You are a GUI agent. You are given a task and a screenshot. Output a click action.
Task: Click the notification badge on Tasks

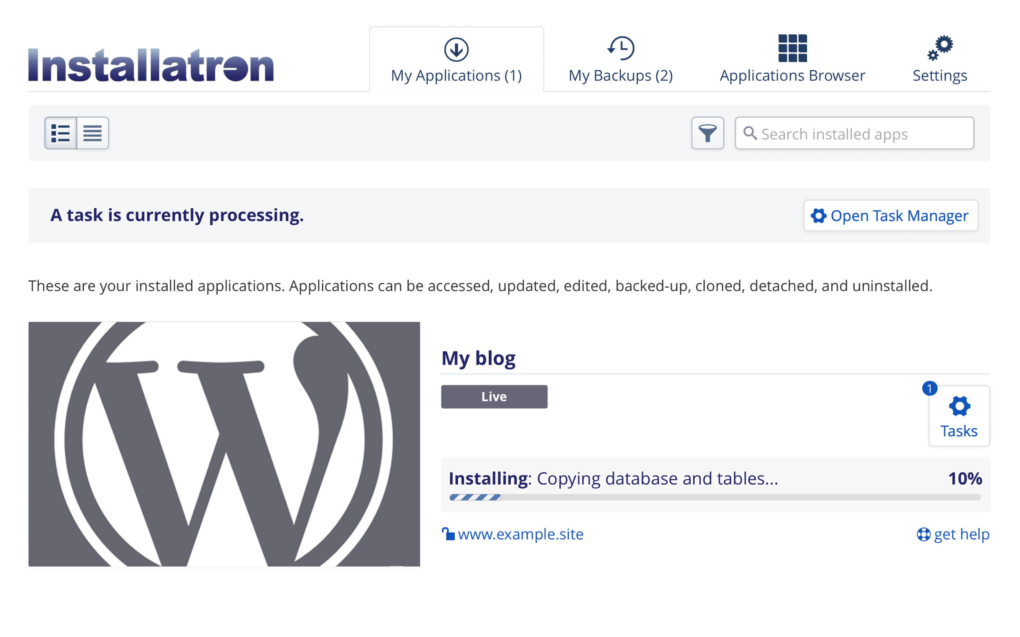[x=929, y=388]
